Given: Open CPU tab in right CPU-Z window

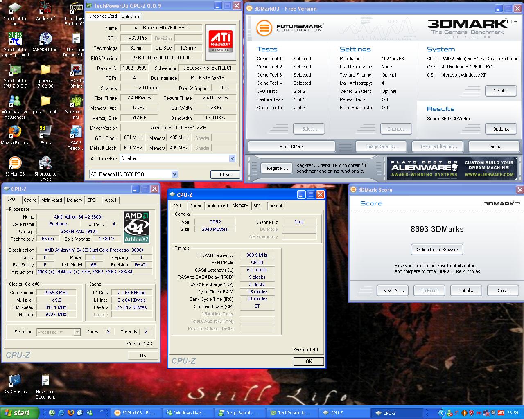Looking at the screenshot, I should tap(177, 206).
